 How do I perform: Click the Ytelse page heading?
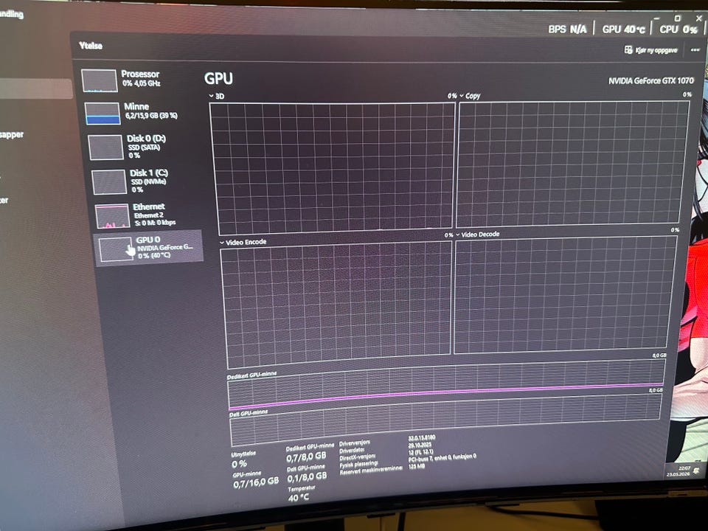coord(90,46)
